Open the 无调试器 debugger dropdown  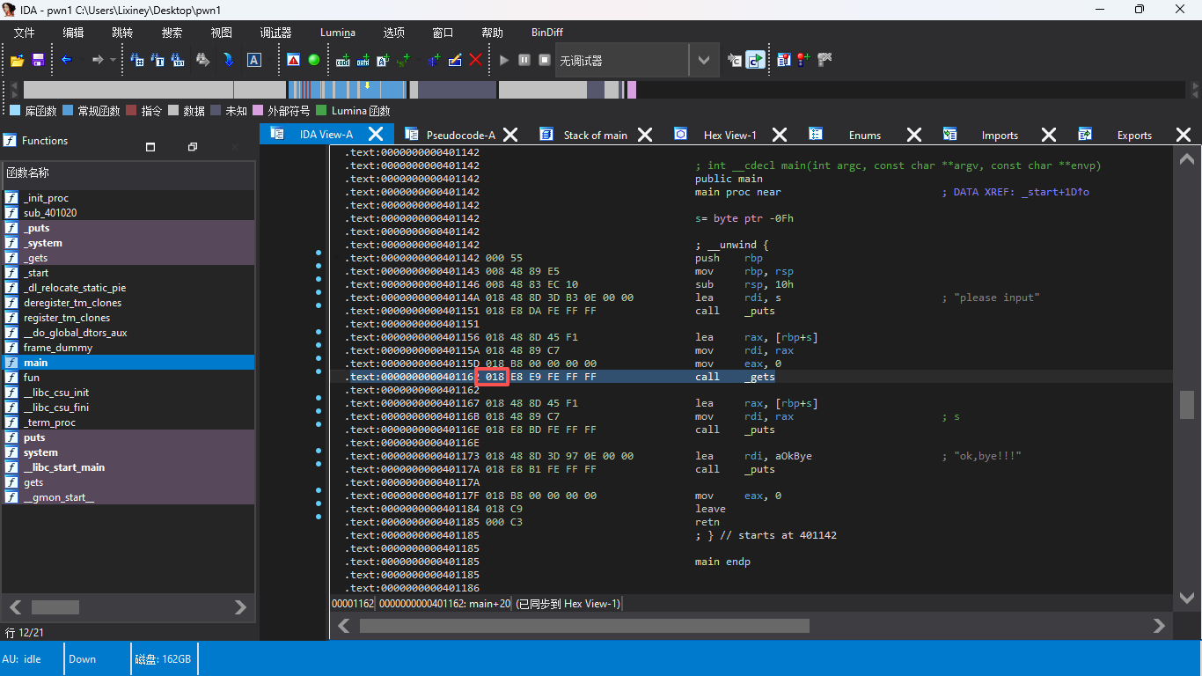(703, 61)
